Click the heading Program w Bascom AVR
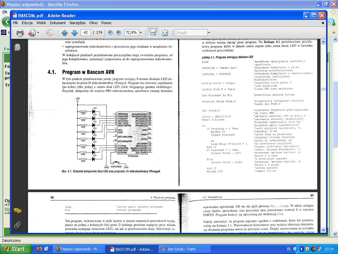The width and height of the screenshot is (338, 254). coord(88,72)
